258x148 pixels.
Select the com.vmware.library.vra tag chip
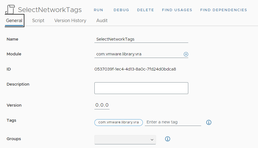pos(118,122)
